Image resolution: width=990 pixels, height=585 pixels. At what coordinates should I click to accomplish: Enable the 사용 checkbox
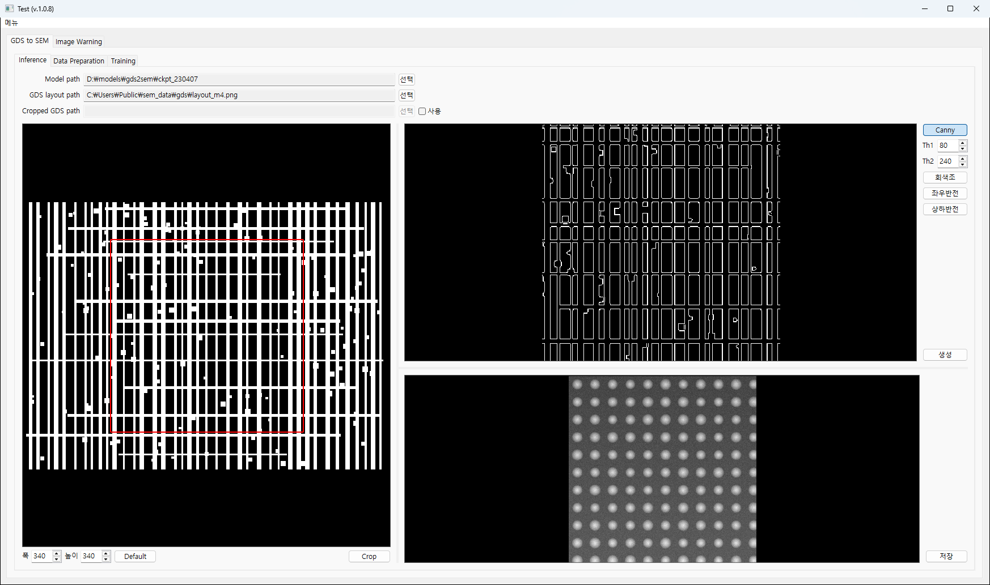[422, 112]
